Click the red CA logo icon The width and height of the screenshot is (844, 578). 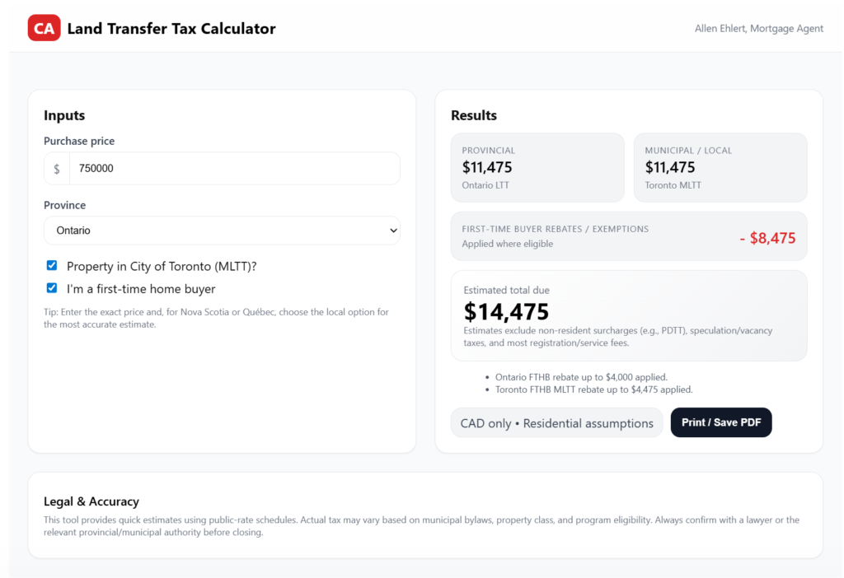[x=44, y=28]
